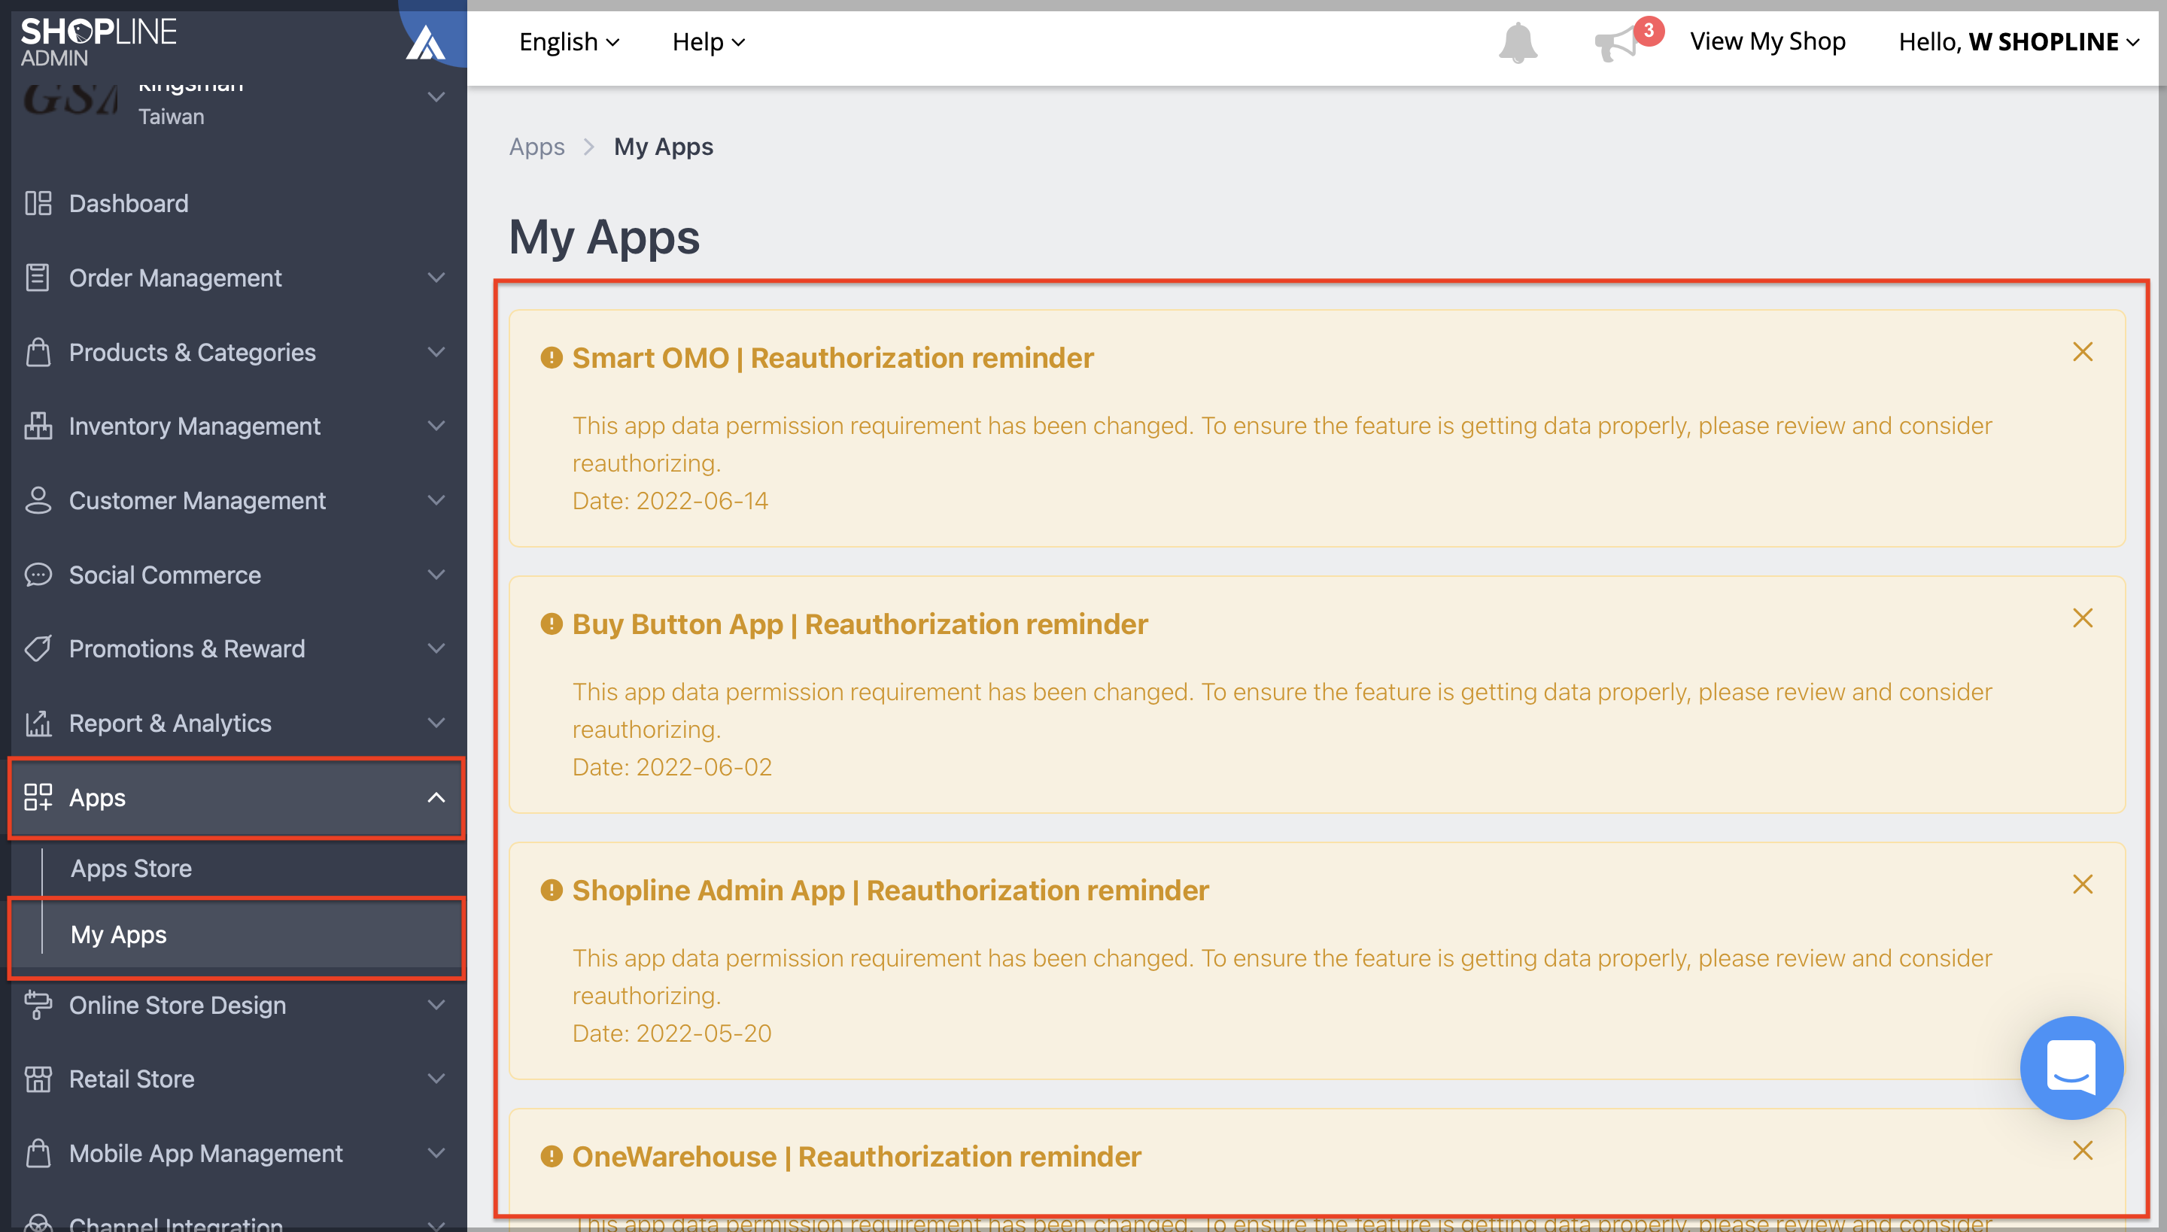This screenshot has height=1232, width=2167.
Task: Click the Date: 2022-06-14 text
Action: pos(670,500)
